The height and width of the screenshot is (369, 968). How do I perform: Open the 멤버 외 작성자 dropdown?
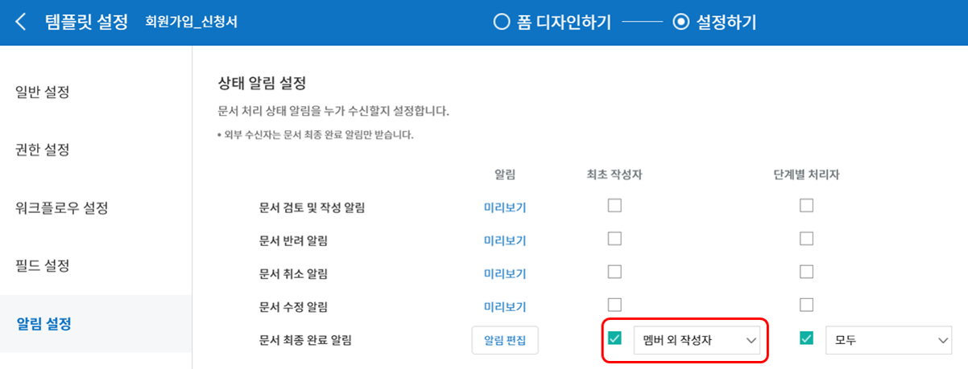(x=697, y=340)
